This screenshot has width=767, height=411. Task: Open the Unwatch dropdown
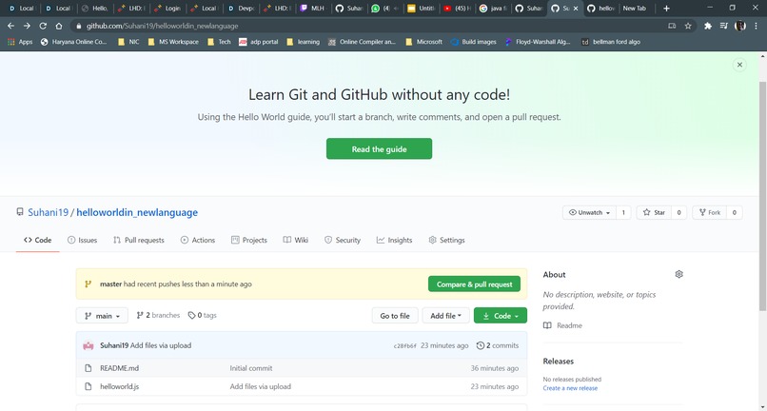pos(589,213)
